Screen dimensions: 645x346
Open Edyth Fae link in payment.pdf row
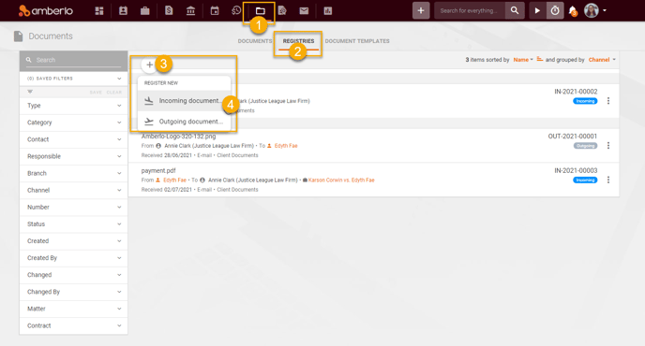click(174, 180)
